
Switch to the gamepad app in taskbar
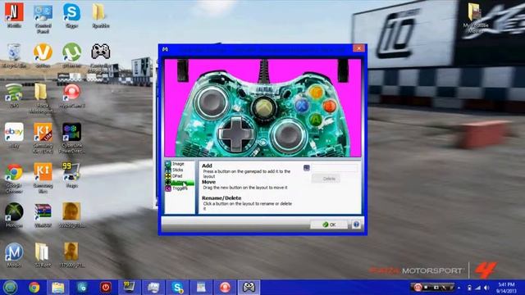pyautogui.click(x=249, y=288)
